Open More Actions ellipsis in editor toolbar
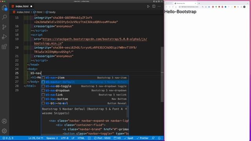Image resolution: width=251 pixels, height=141 pixels. [159, 6]
